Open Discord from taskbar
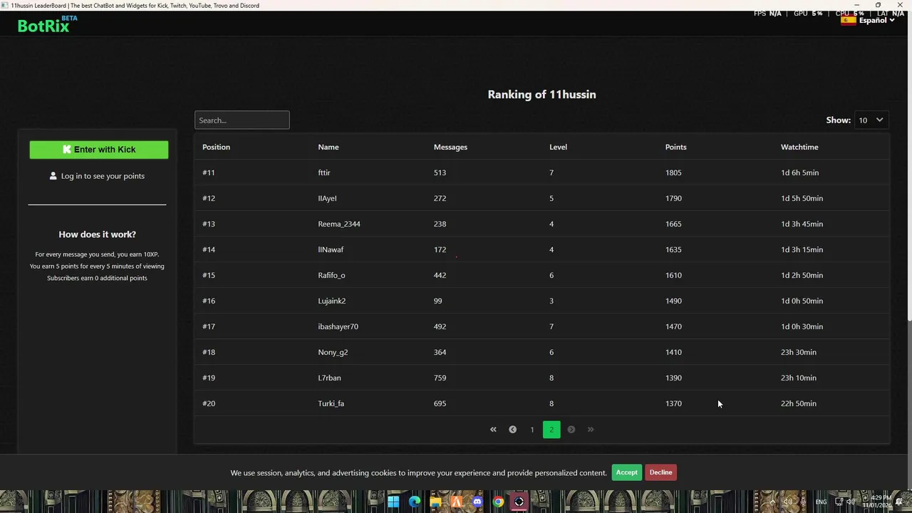The image size is (912, 513). [477, 502]
